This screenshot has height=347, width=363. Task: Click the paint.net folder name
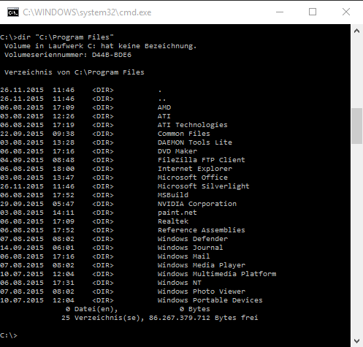tap(177, 213)
